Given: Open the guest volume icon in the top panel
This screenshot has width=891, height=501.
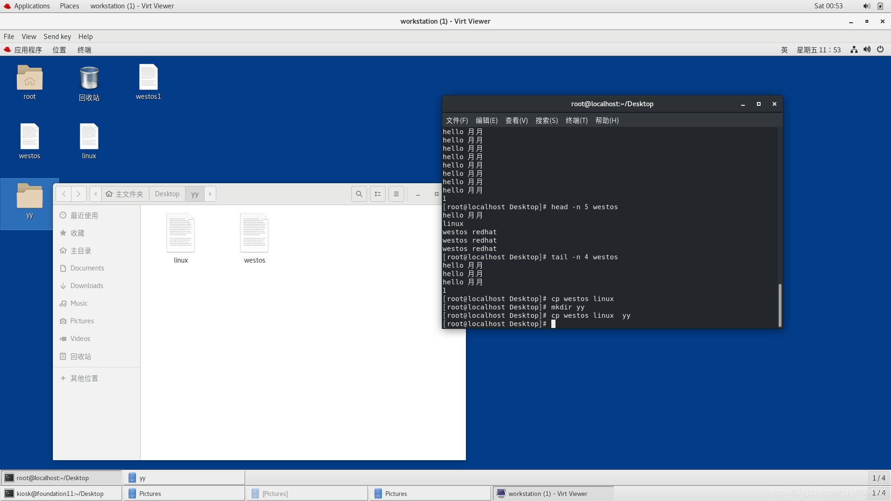Looking at the screenshot, I should click(867, 50).
